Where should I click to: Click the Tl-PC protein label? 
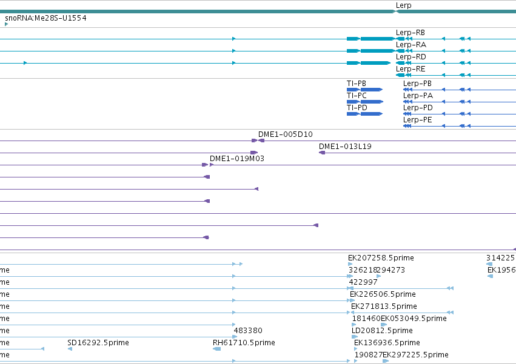pyautogui.click(x=357, y=95)
